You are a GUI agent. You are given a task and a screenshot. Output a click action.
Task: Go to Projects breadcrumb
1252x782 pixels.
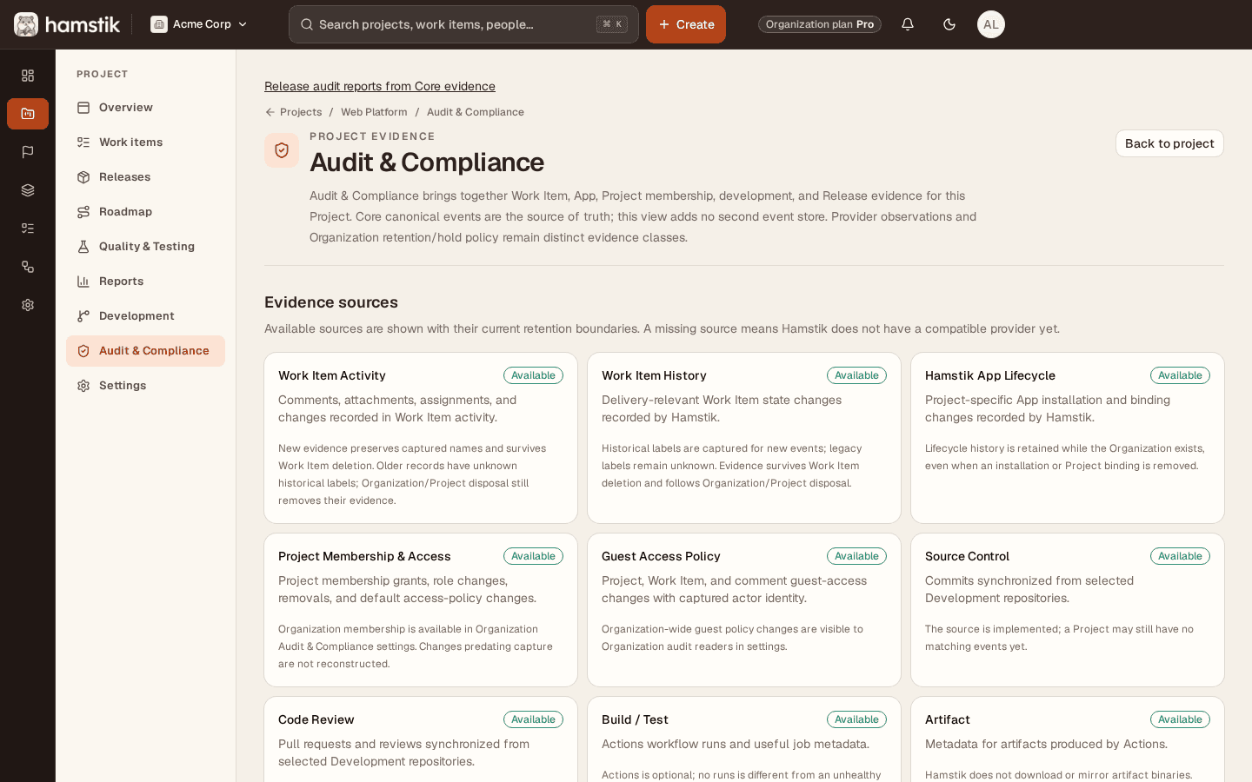301,112
